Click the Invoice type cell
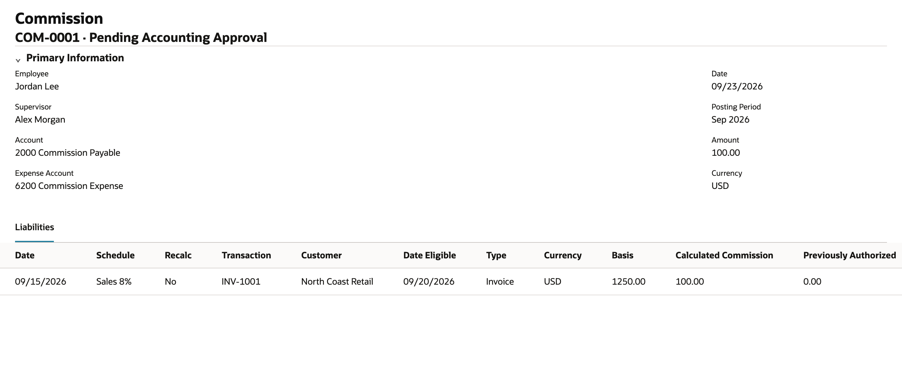Image resolution: width=902 pixels, height=391 pixels. (500, 282)
